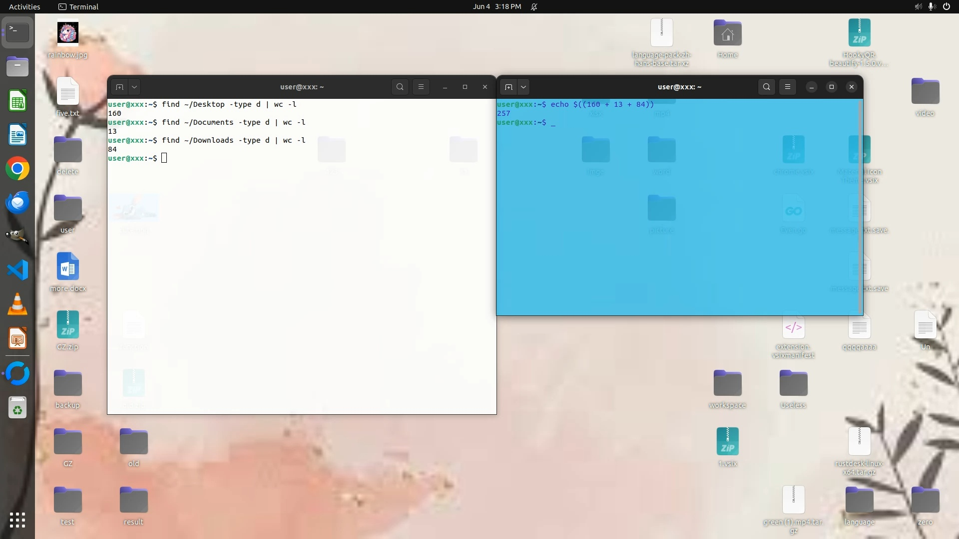The image size is (959, 539).
Task: Click the new tab icon in right terminal
Action: 508,87
